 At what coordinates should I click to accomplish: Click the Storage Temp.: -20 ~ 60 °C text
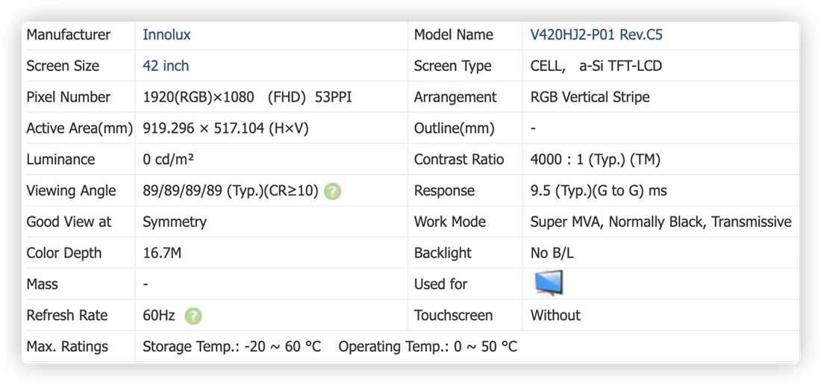[232, 347]
